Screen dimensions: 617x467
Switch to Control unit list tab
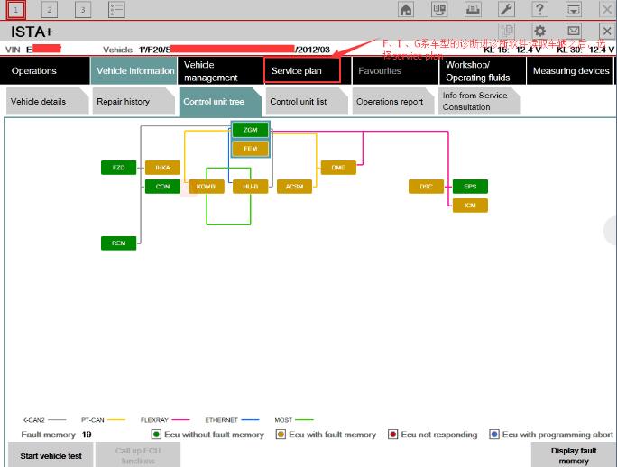tap(307, 102)
